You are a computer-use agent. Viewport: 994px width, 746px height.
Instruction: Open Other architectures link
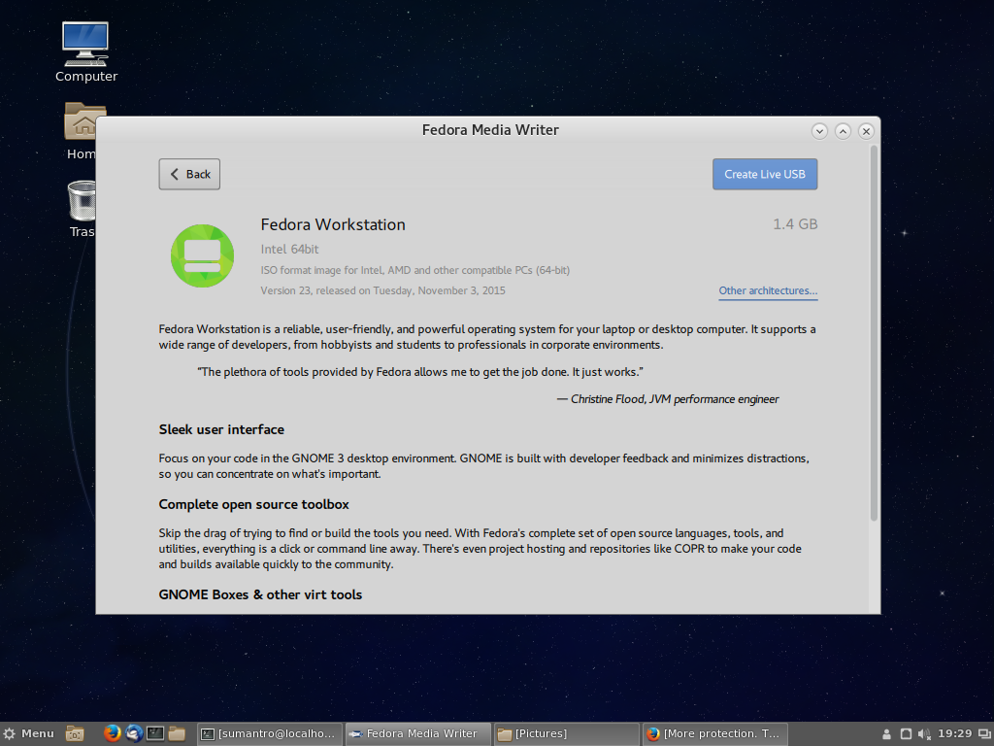click(x=768, y=290)
